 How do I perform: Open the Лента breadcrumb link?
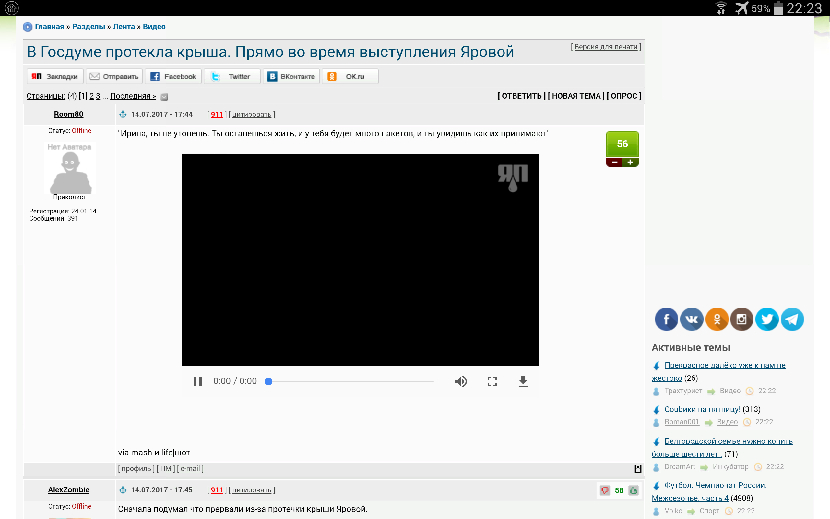pyautogui.click(x=124, y=26)
